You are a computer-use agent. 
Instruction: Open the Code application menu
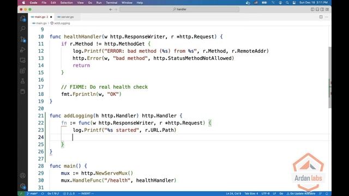point(33,3)
